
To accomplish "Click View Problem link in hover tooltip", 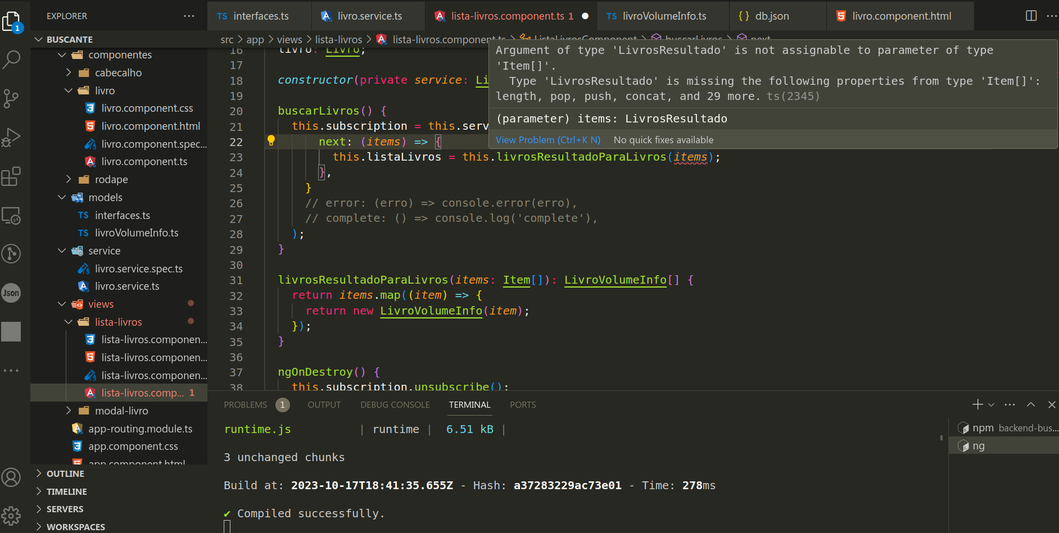I will point(548,140).
